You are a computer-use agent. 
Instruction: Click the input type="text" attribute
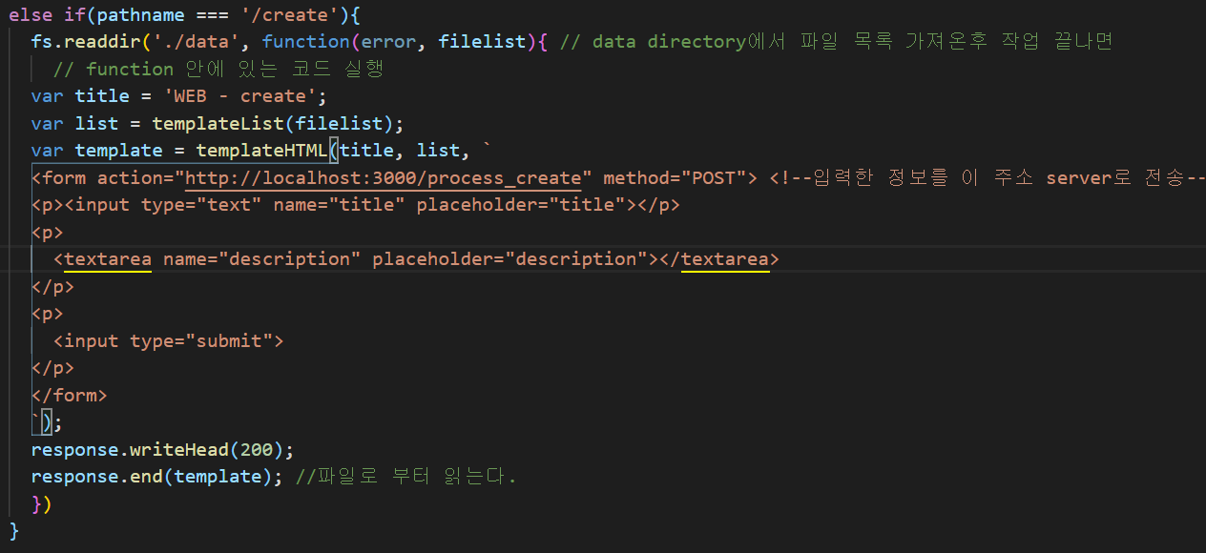(201, 204)
